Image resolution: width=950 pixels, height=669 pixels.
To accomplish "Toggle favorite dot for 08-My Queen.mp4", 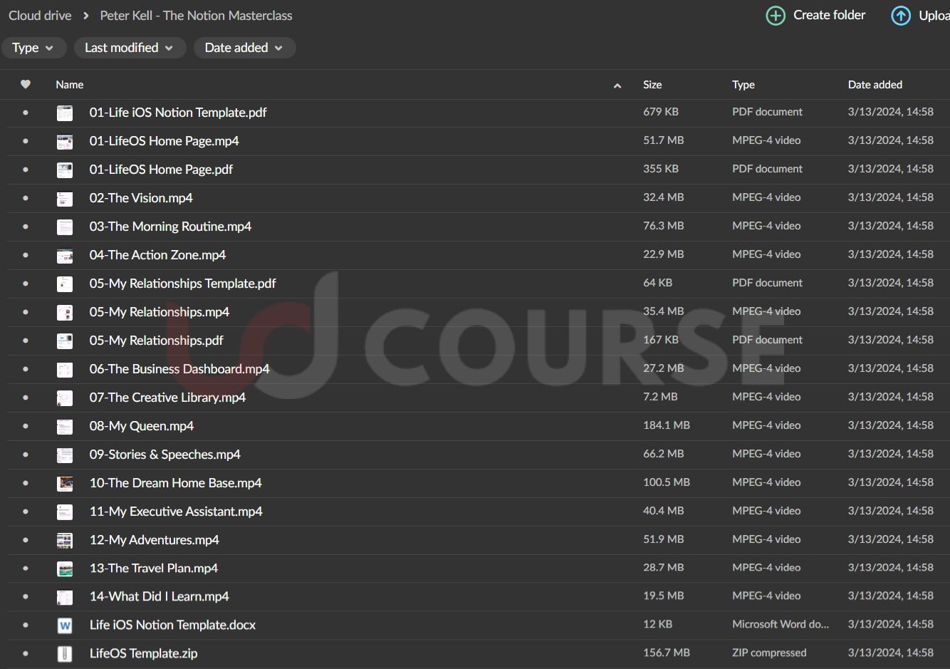I will 26,426.
